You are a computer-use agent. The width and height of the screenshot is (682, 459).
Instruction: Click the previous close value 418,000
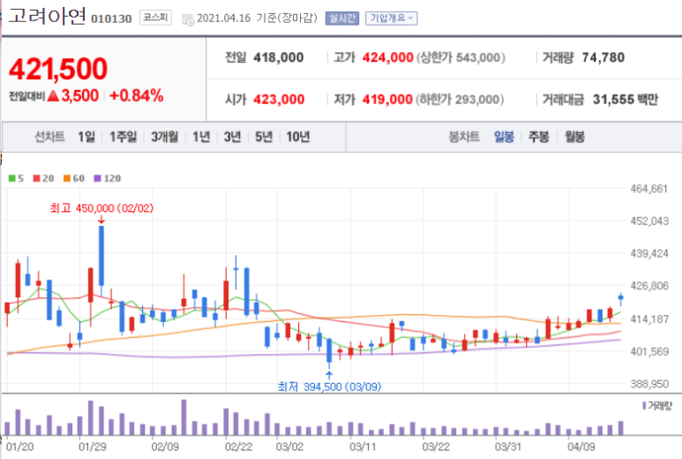[x=279, y=57]
